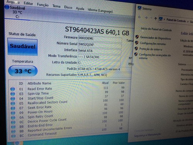193x145 pixels.
Task: Click the Padrão ATA8-ACS field
Action: (x=104, y=69)
